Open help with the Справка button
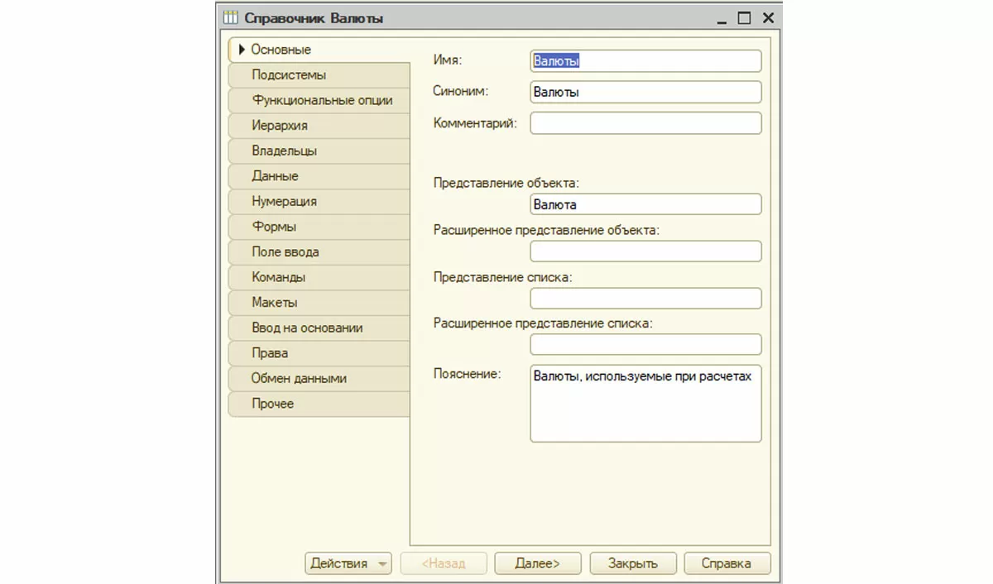The image size is (993, 584). (x=727, y=563)
